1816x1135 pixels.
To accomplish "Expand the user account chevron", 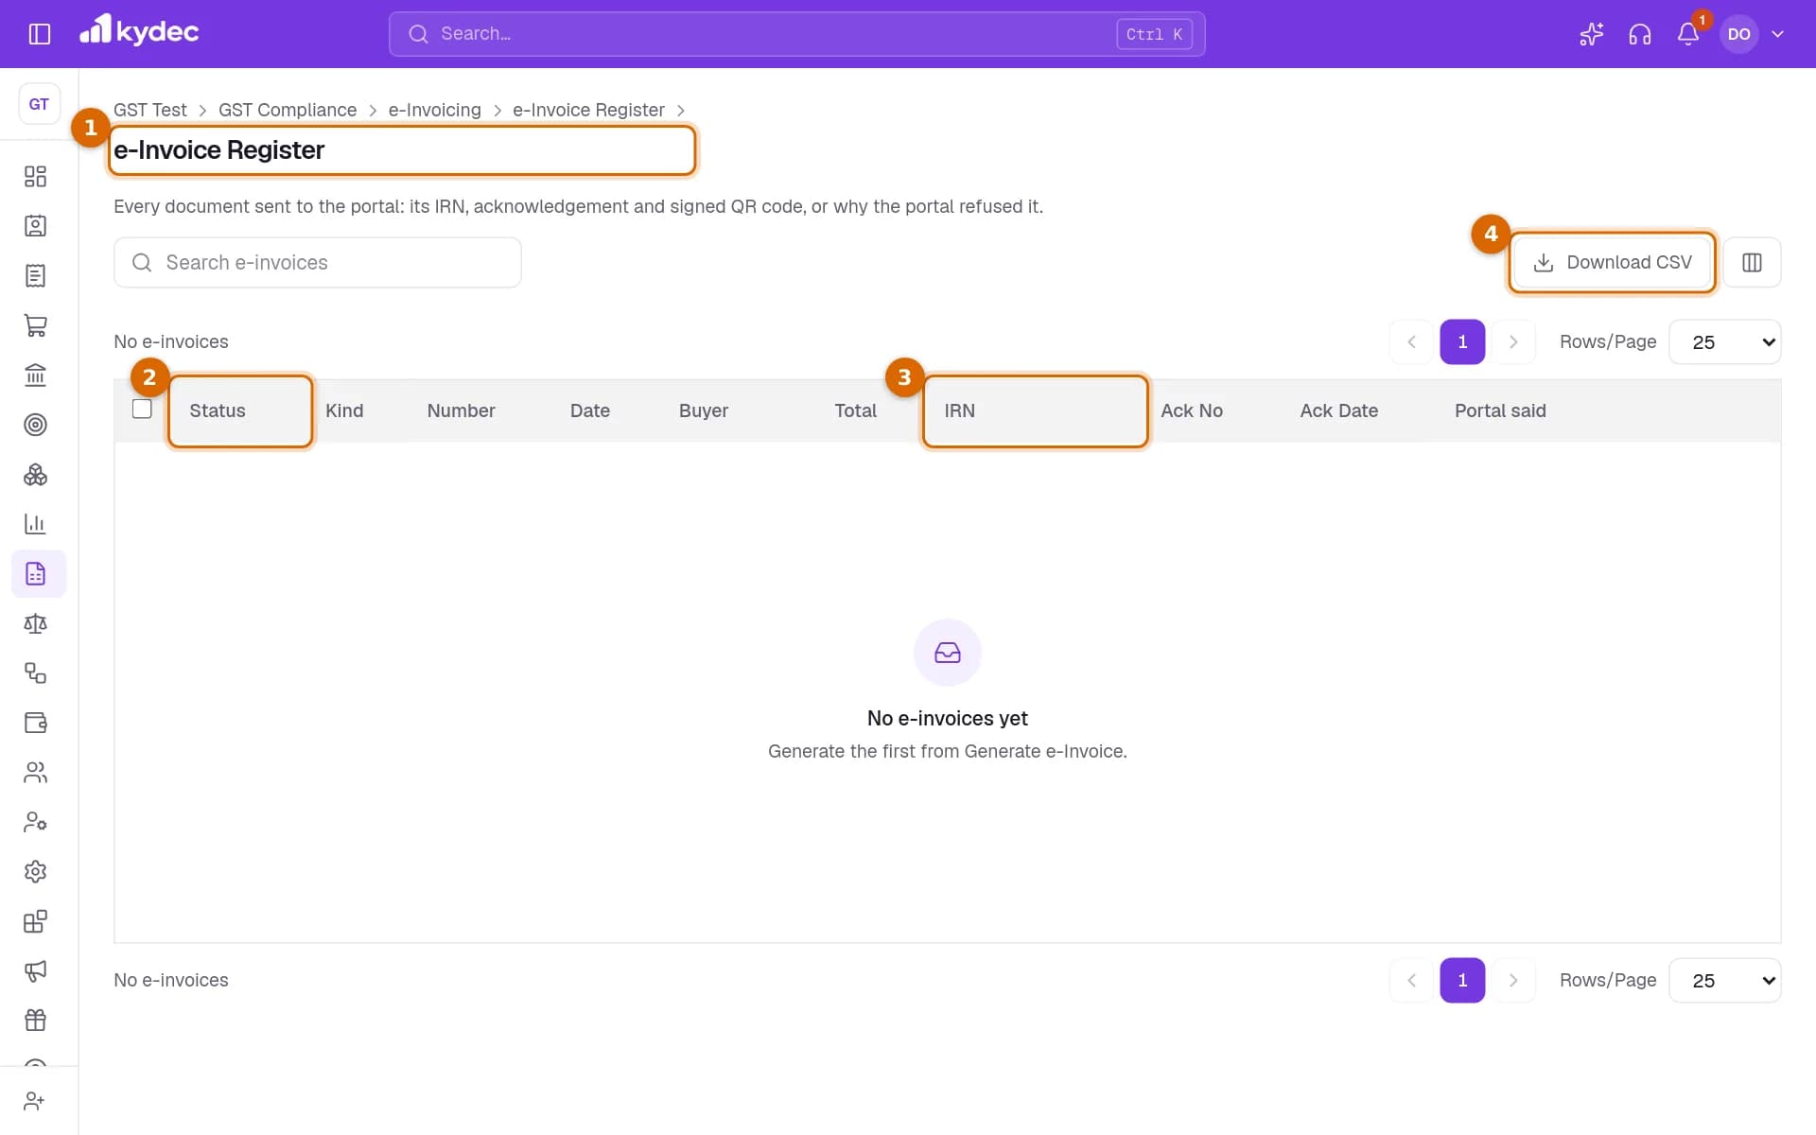I will (x=1777, y=34).
